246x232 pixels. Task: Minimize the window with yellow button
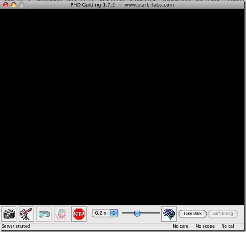coord(14,5)
